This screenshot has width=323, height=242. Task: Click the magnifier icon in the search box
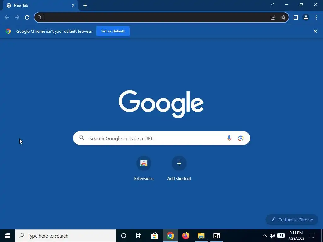82,138
